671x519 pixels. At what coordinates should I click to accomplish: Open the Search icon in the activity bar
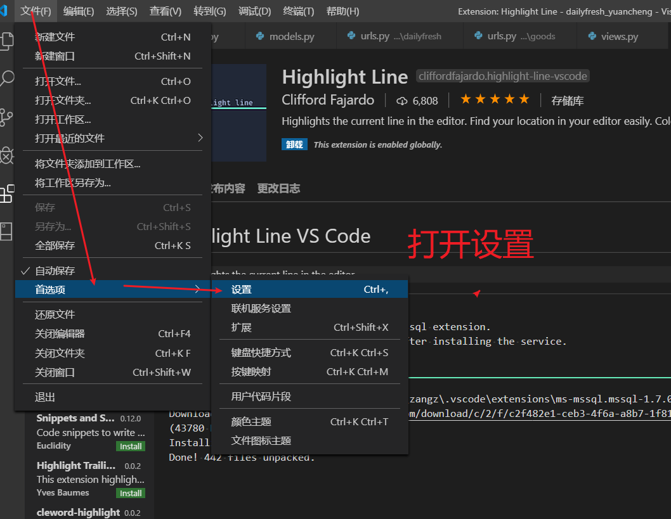6,79
